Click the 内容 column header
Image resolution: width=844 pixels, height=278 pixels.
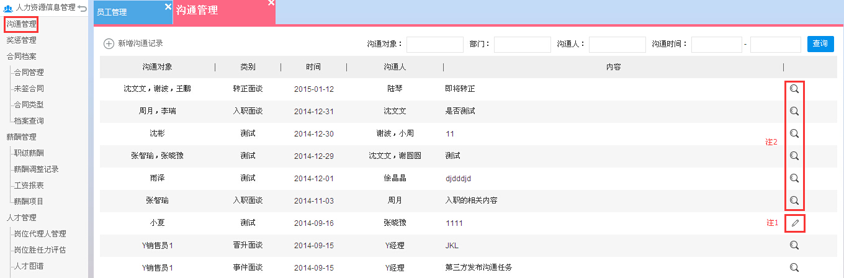613,67
